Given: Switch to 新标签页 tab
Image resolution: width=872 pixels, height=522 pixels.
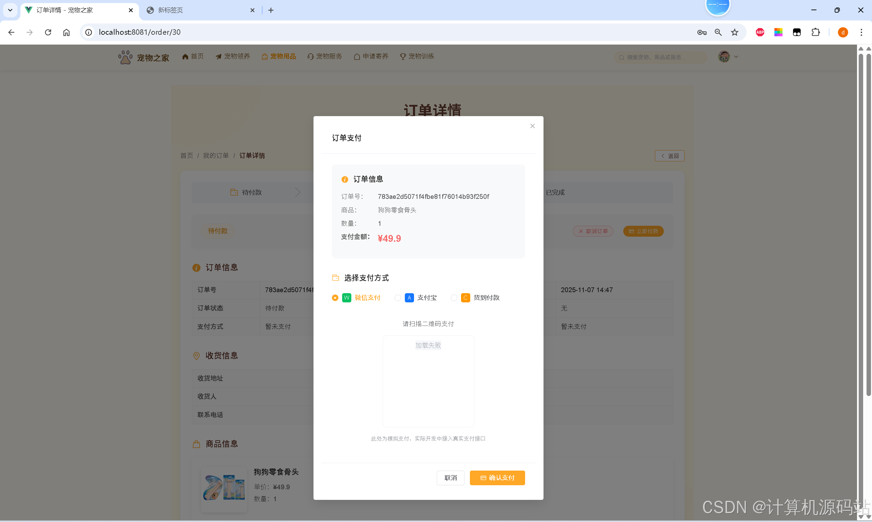Looking at the screenshot, I should 201,10.
